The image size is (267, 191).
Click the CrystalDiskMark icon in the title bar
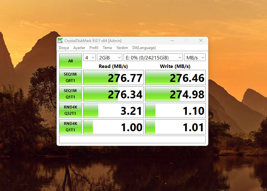[60, 40]
